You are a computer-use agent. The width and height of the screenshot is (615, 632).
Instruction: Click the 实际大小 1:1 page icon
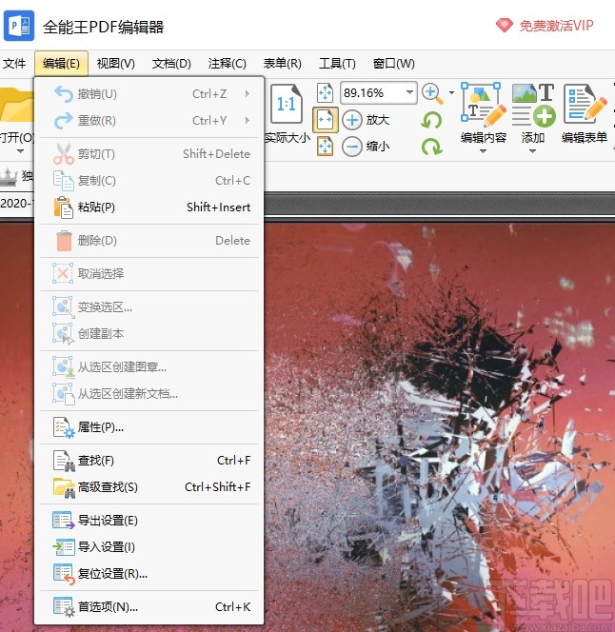[287, 104]
